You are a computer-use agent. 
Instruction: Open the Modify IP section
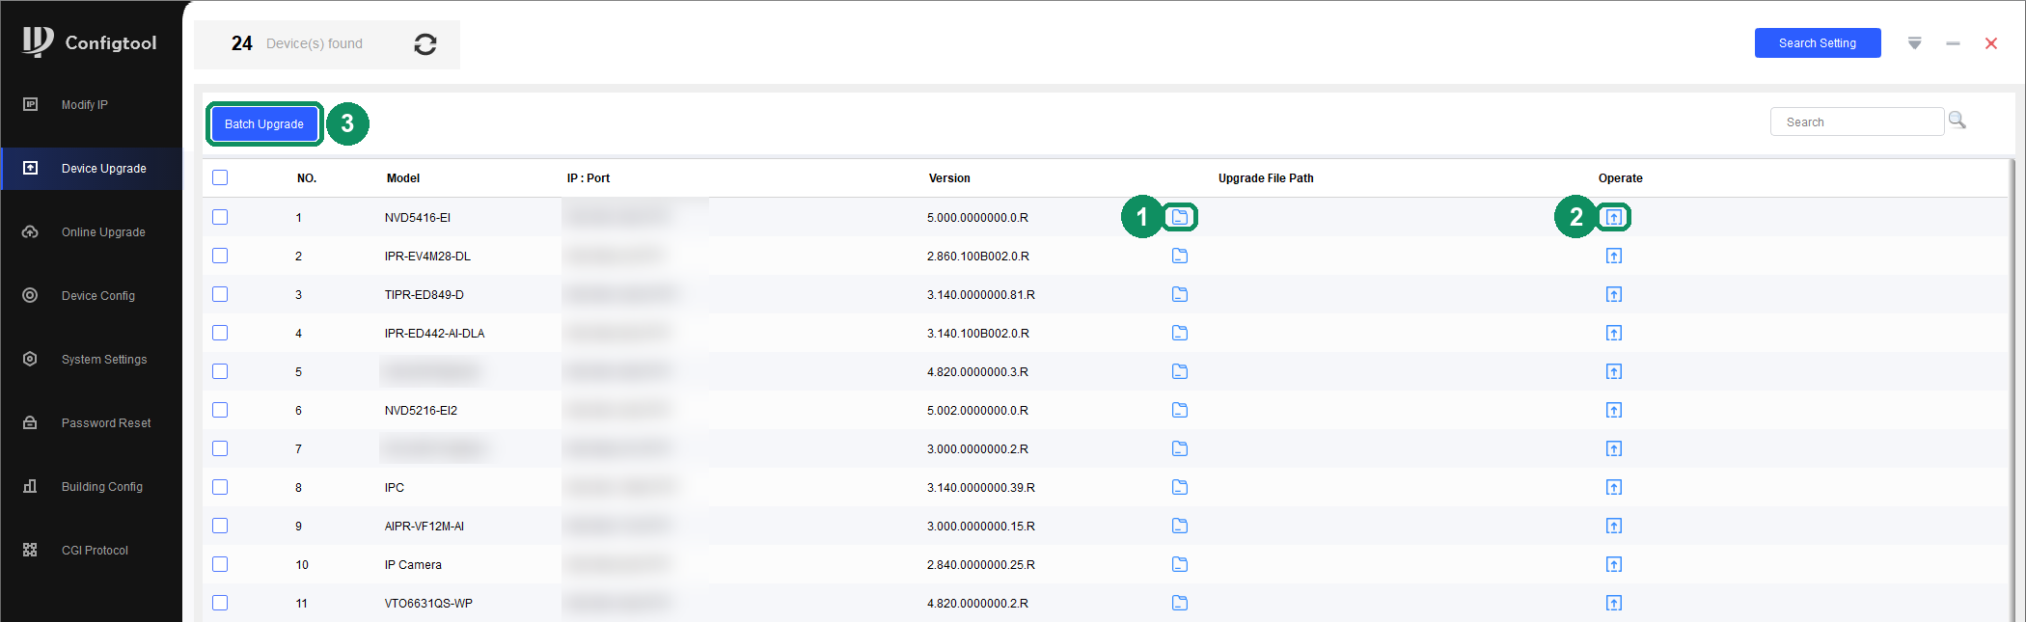click(92, 105)
